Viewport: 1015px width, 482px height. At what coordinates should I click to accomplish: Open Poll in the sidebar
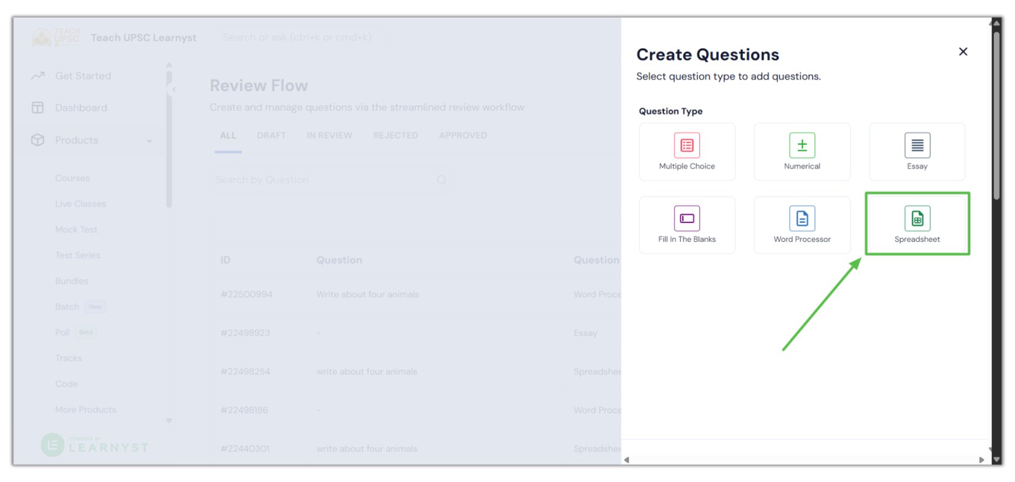click(62, 333)
